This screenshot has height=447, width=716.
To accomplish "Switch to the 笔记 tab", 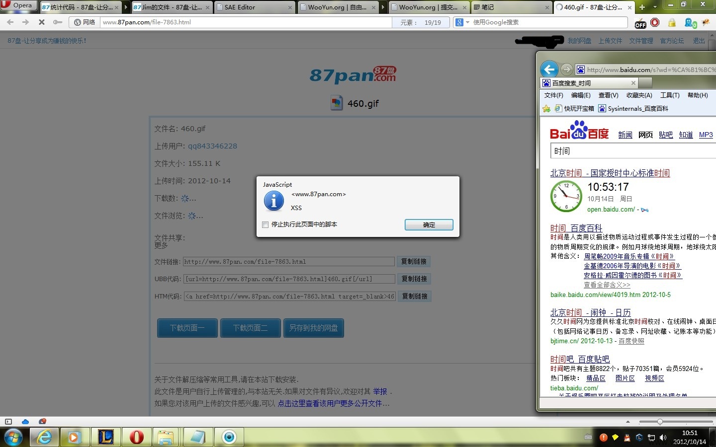I will [512, 7].
